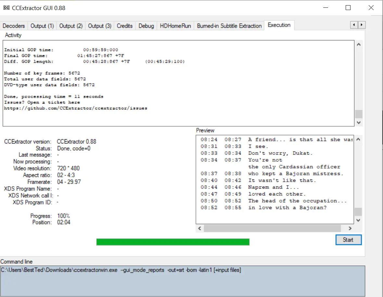
Task: Click Preview pane scroll down arrow
Action: [358, 220]
